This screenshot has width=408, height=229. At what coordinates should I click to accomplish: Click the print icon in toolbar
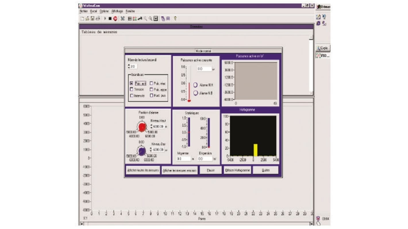[98, 19]
